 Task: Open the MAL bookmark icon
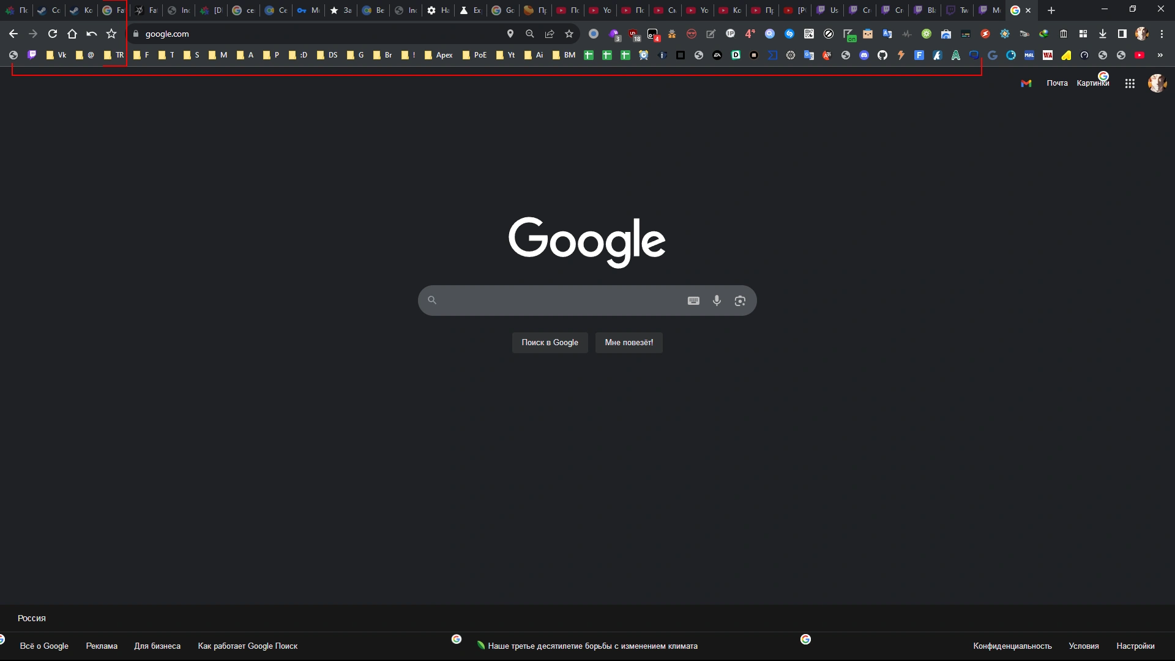(1029, 55)
